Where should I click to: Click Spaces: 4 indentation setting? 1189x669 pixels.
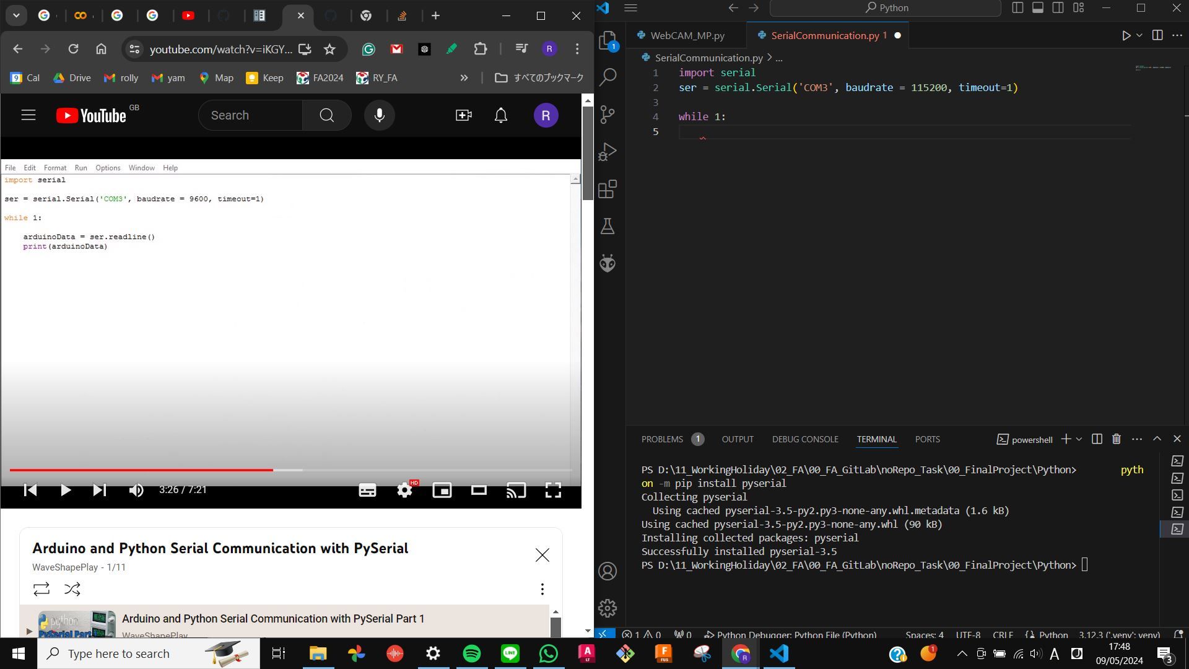(925, 635)
